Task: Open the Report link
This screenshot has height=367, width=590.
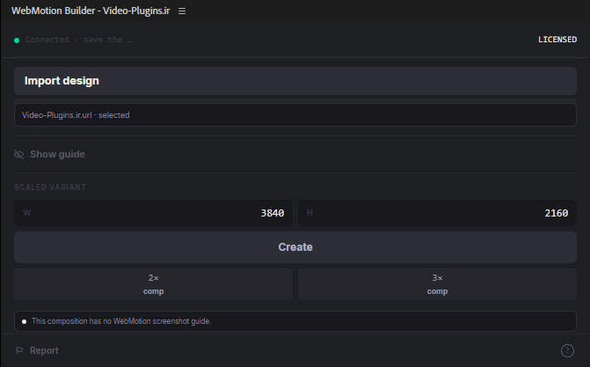Action: pyautogui.click(x=44, y=351)
